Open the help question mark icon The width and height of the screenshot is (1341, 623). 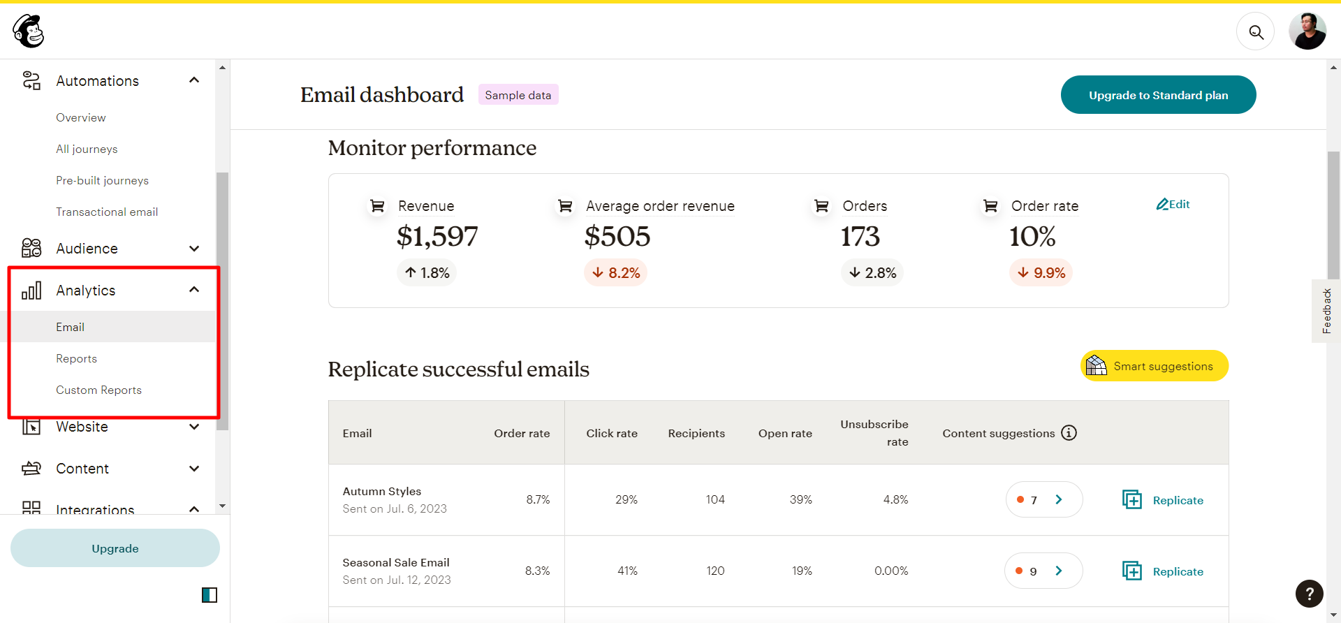coord(1309,594)
